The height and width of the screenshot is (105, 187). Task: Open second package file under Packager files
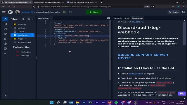(x=26, y=56)
